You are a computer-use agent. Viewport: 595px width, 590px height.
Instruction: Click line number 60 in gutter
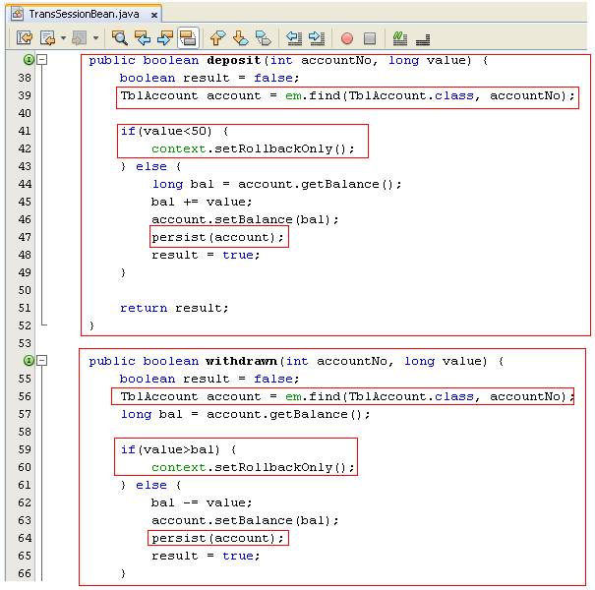click(25, 467)
